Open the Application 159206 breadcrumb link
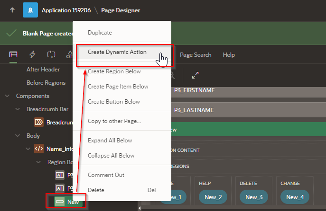Screen dimensions: 326x211 pyautogui.click(x=66, y=10)
